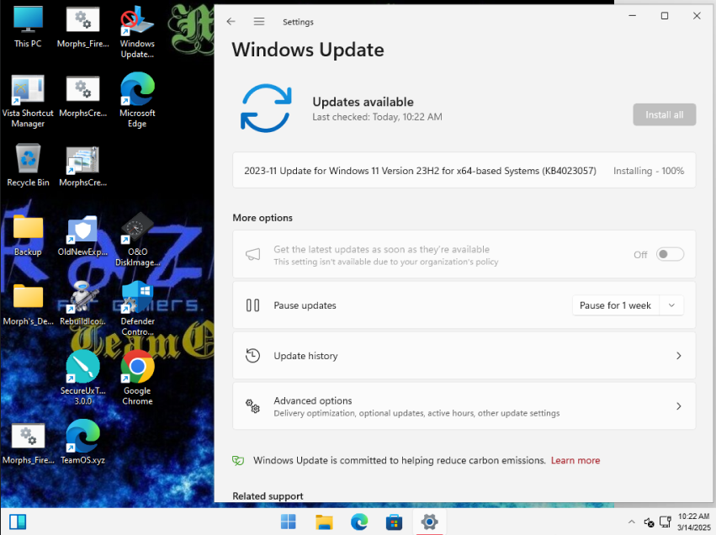Viewport: 716px width, 535px height.
Task: Click the muted volume tray icon
Action: [x=649, y=522]
